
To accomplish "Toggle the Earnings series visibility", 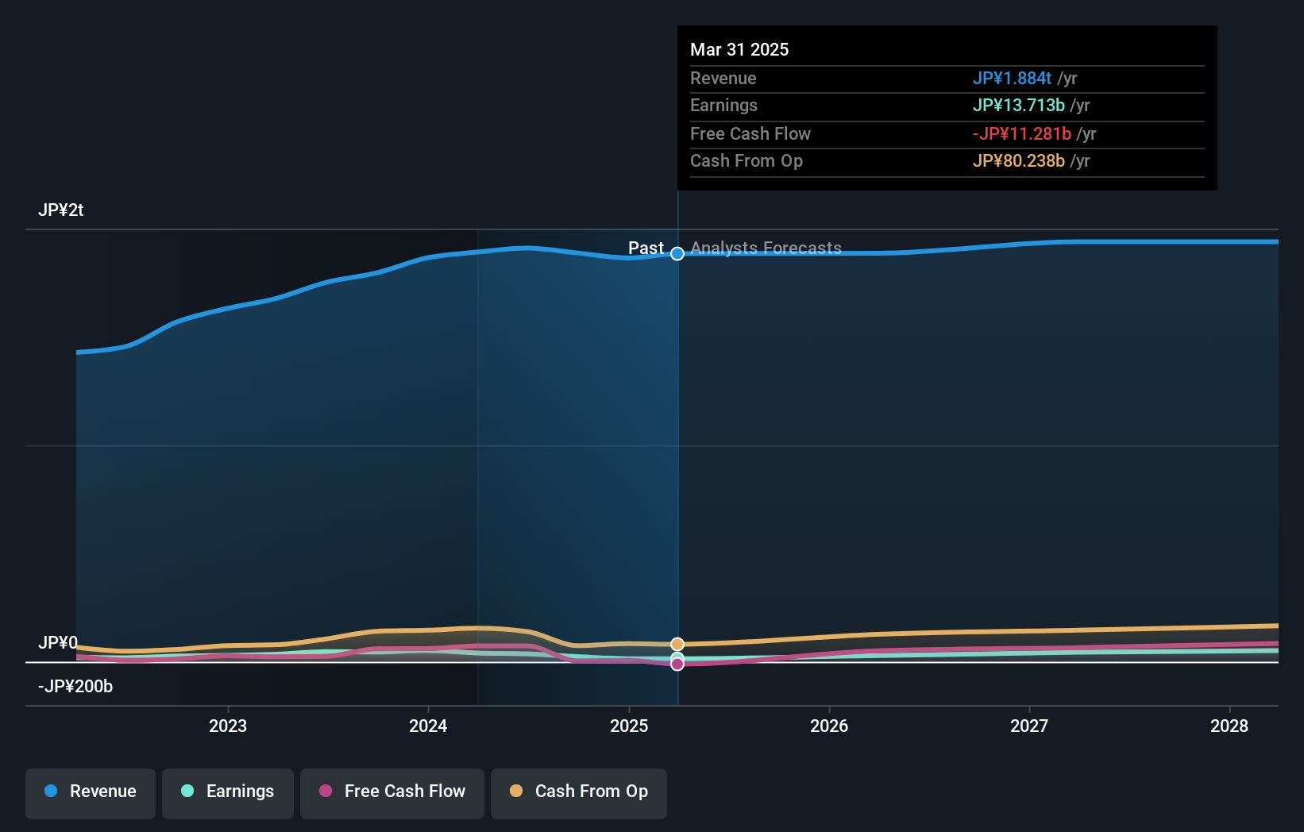I will pyautogui.click(x=228, y=792).
